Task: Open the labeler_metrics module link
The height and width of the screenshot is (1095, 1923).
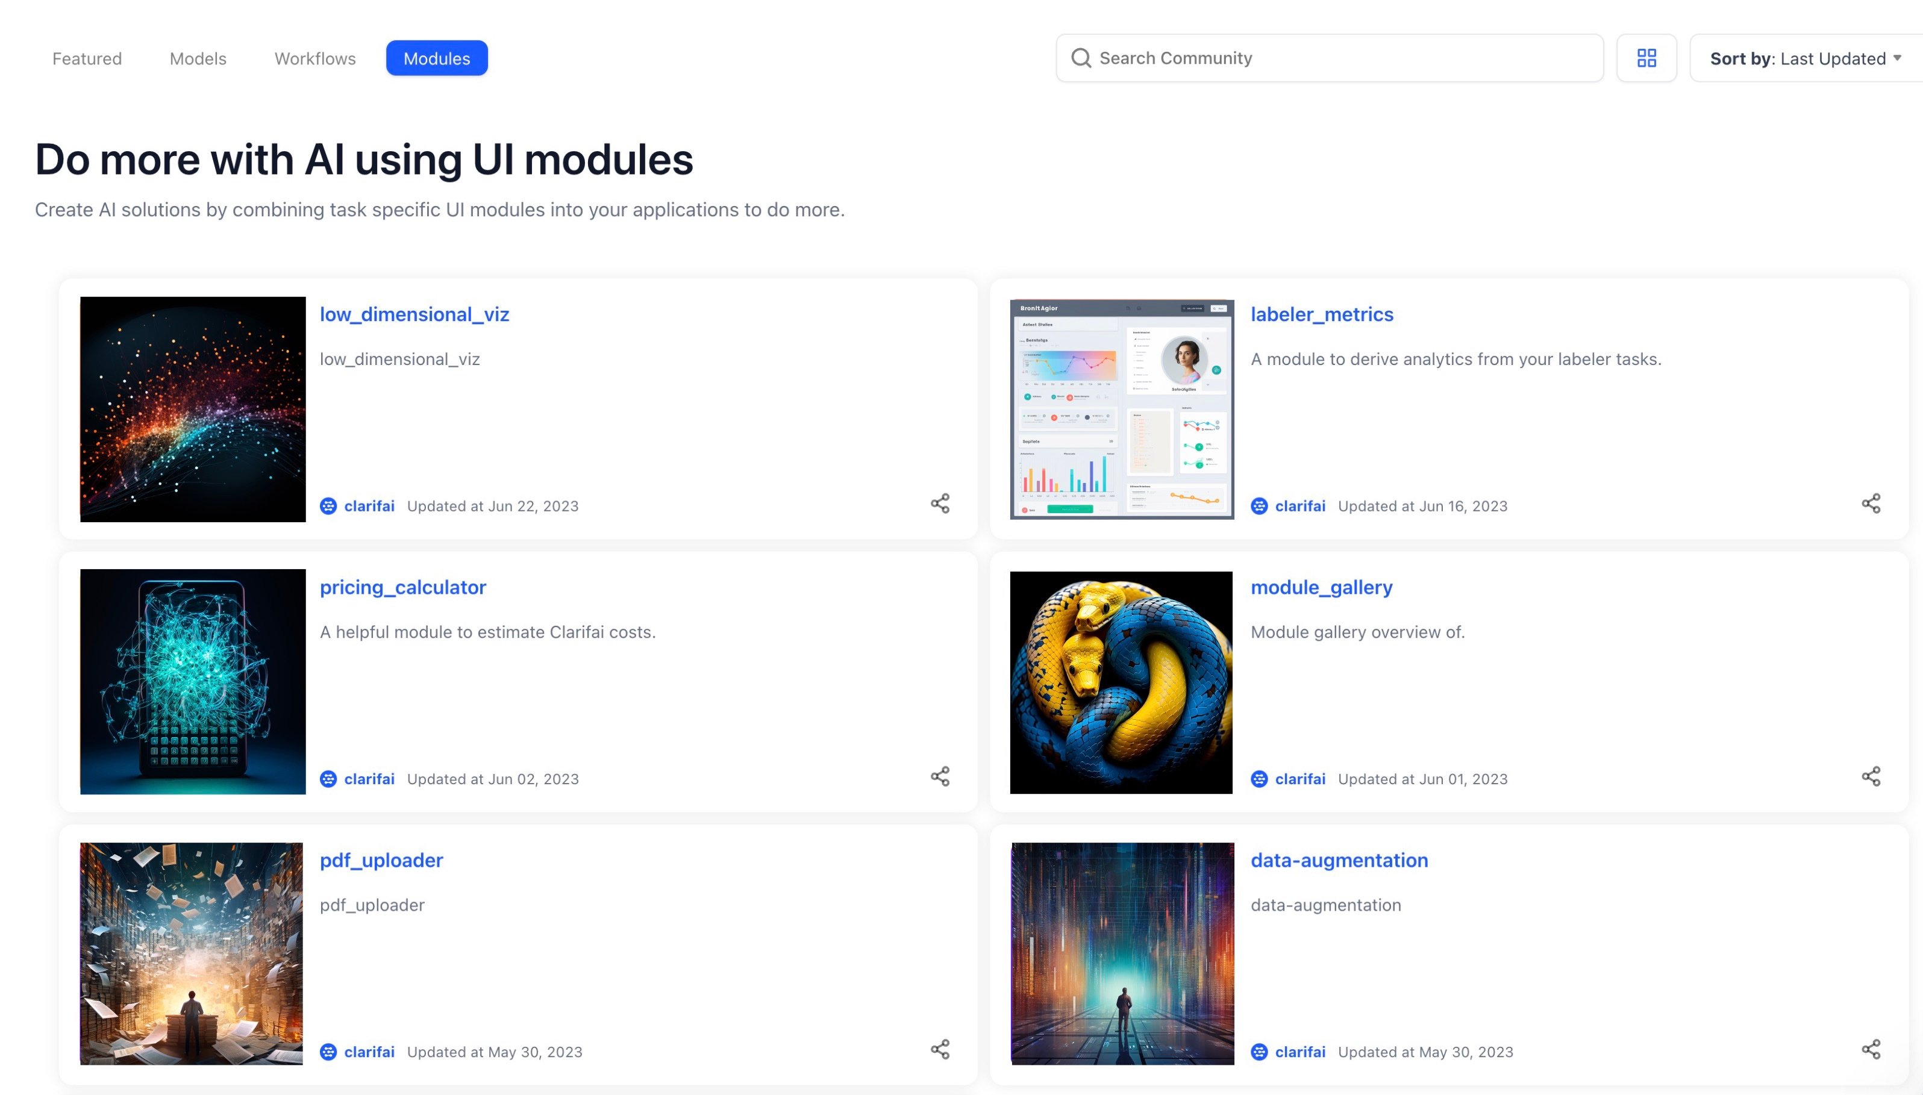Action: [x=1321, y=314]
